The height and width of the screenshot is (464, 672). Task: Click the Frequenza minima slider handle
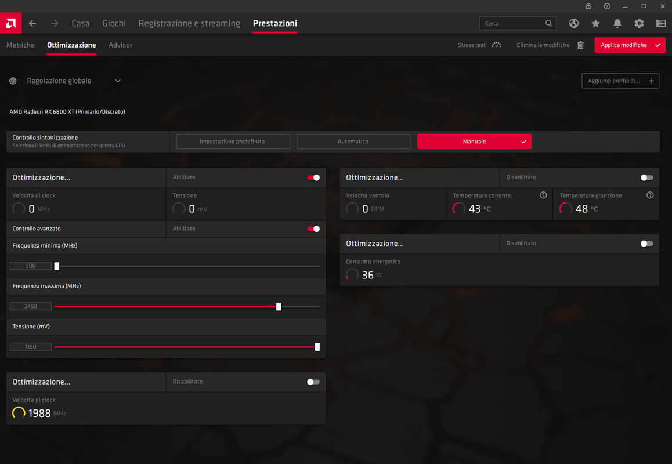(56, 266)
